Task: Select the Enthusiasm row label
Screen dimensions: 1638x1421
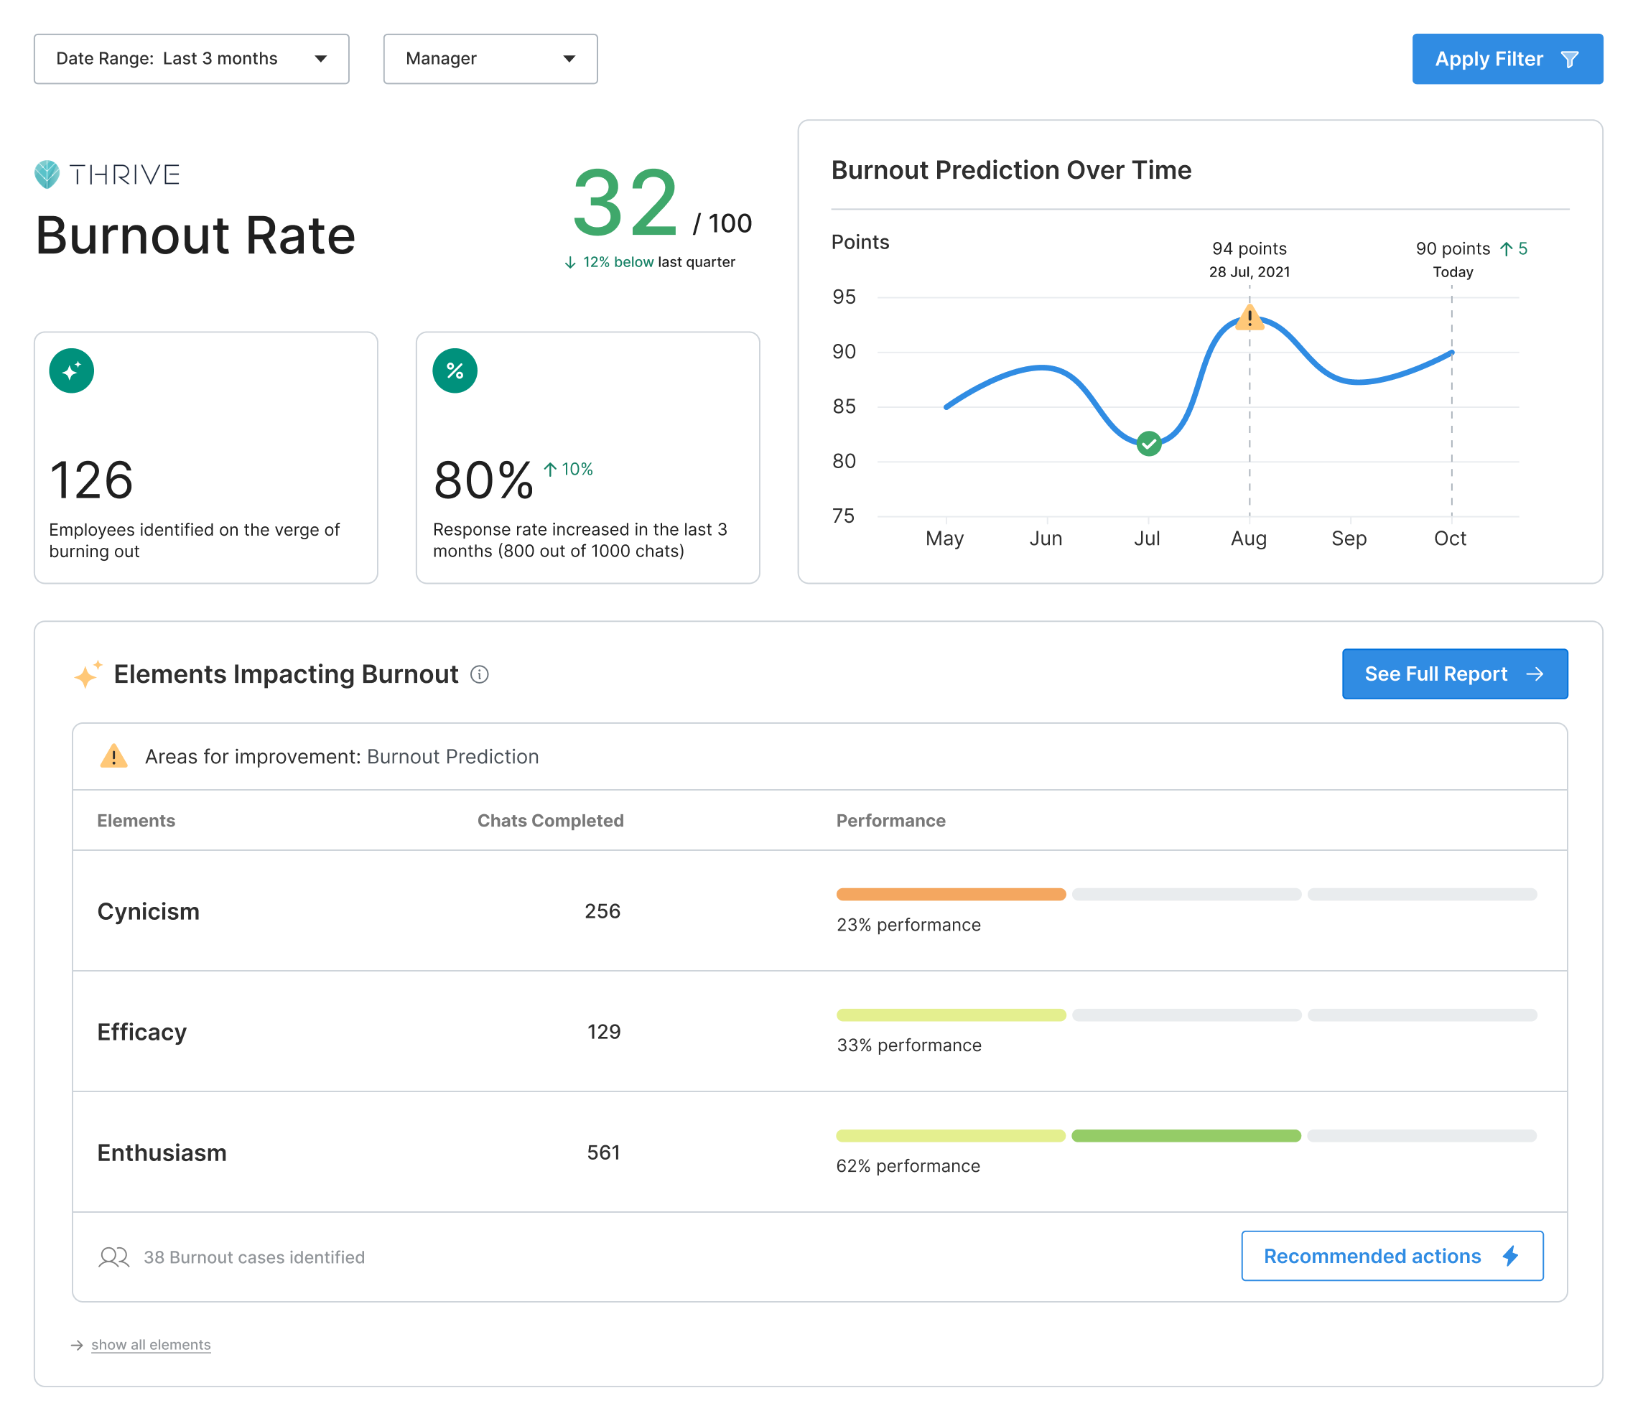Action: point(162,1152)
